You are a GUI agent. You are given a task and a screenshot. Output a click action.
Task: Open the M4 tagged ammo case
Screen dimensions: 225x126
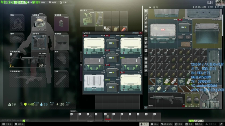[112, 42]
